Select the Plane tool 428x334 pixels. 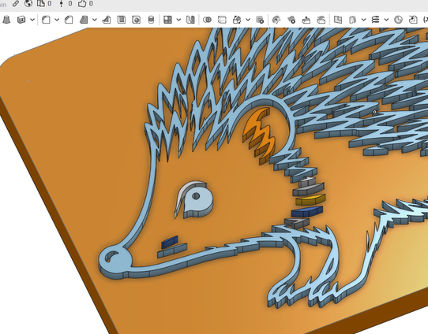[x=338, y=20]
